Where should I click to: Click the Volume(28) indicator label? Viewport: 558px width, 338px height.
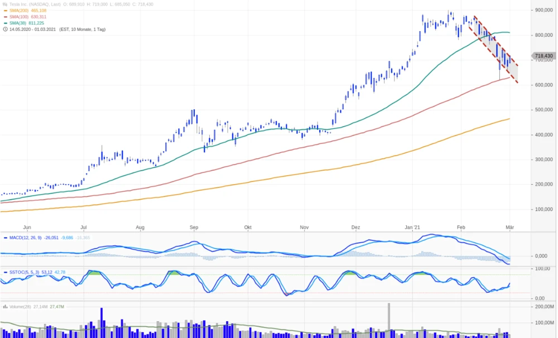click(20, 306)
